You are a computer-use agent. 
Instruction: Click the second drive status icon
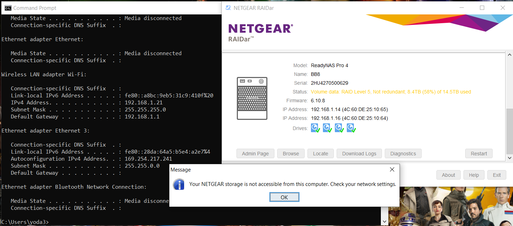pos(327,128)
